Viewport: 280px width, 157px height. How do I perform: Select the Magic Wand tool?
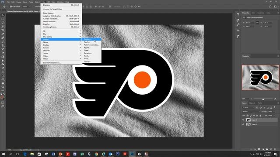coord(3,27)
